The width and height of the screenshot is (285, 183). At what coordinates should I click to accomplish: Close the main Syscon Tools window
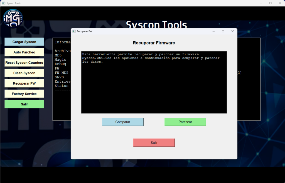(x=279, y=3)
